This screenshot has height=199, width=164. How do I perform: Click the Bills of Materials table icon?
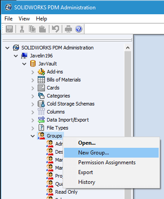click(x=41, y=80)
